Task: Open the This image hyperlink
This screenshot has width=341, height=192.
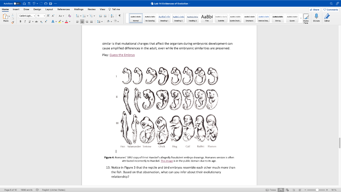Action: 167,161
